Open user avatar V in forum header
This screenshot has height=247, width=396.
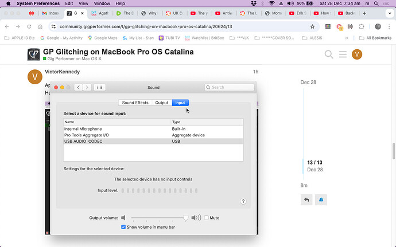pyautogui.click(x=357, y=54)
